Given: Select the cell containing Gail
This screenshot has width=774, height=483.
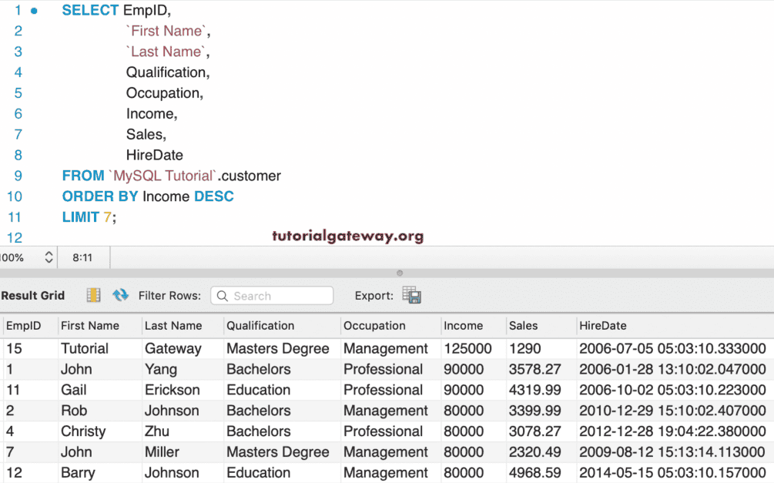Looking at the screenshot, I should click(74, 390).
